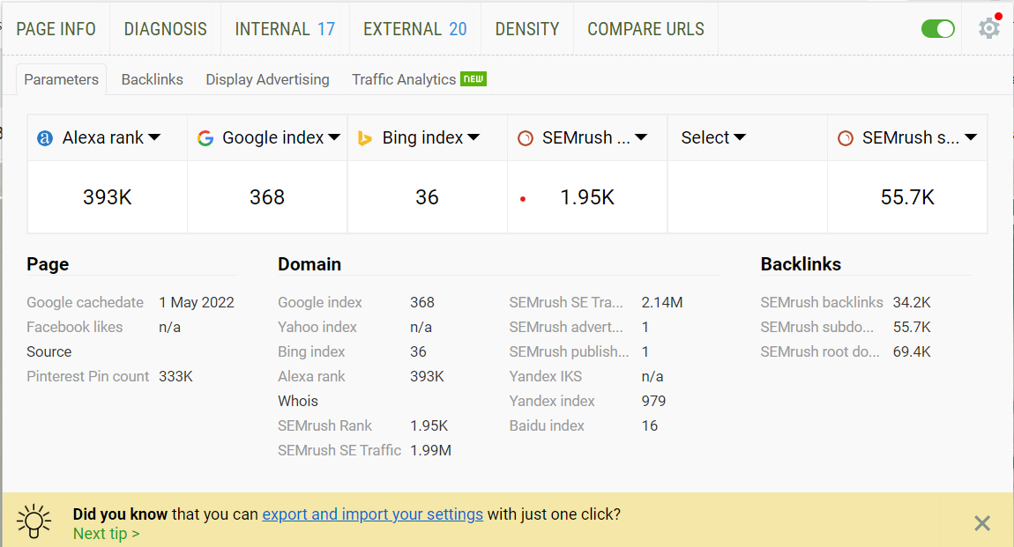Click the Bing logo icon
Viewport: 1014px width, 547px height.
tap(365, 138)
